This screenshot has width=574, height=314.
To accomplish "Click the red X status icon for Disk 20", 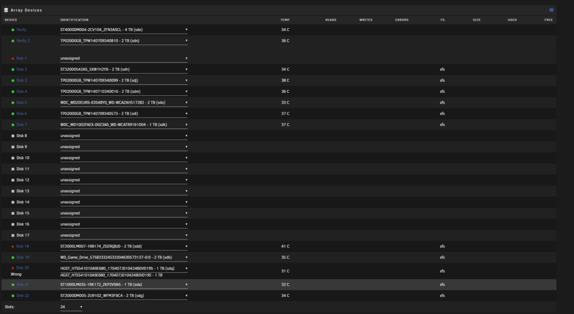I will click(x=13, y=268).
